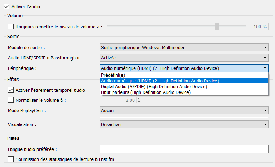
Task: Enable Last.fm statistics submission checkbox
Action: (x=11, y=159)
